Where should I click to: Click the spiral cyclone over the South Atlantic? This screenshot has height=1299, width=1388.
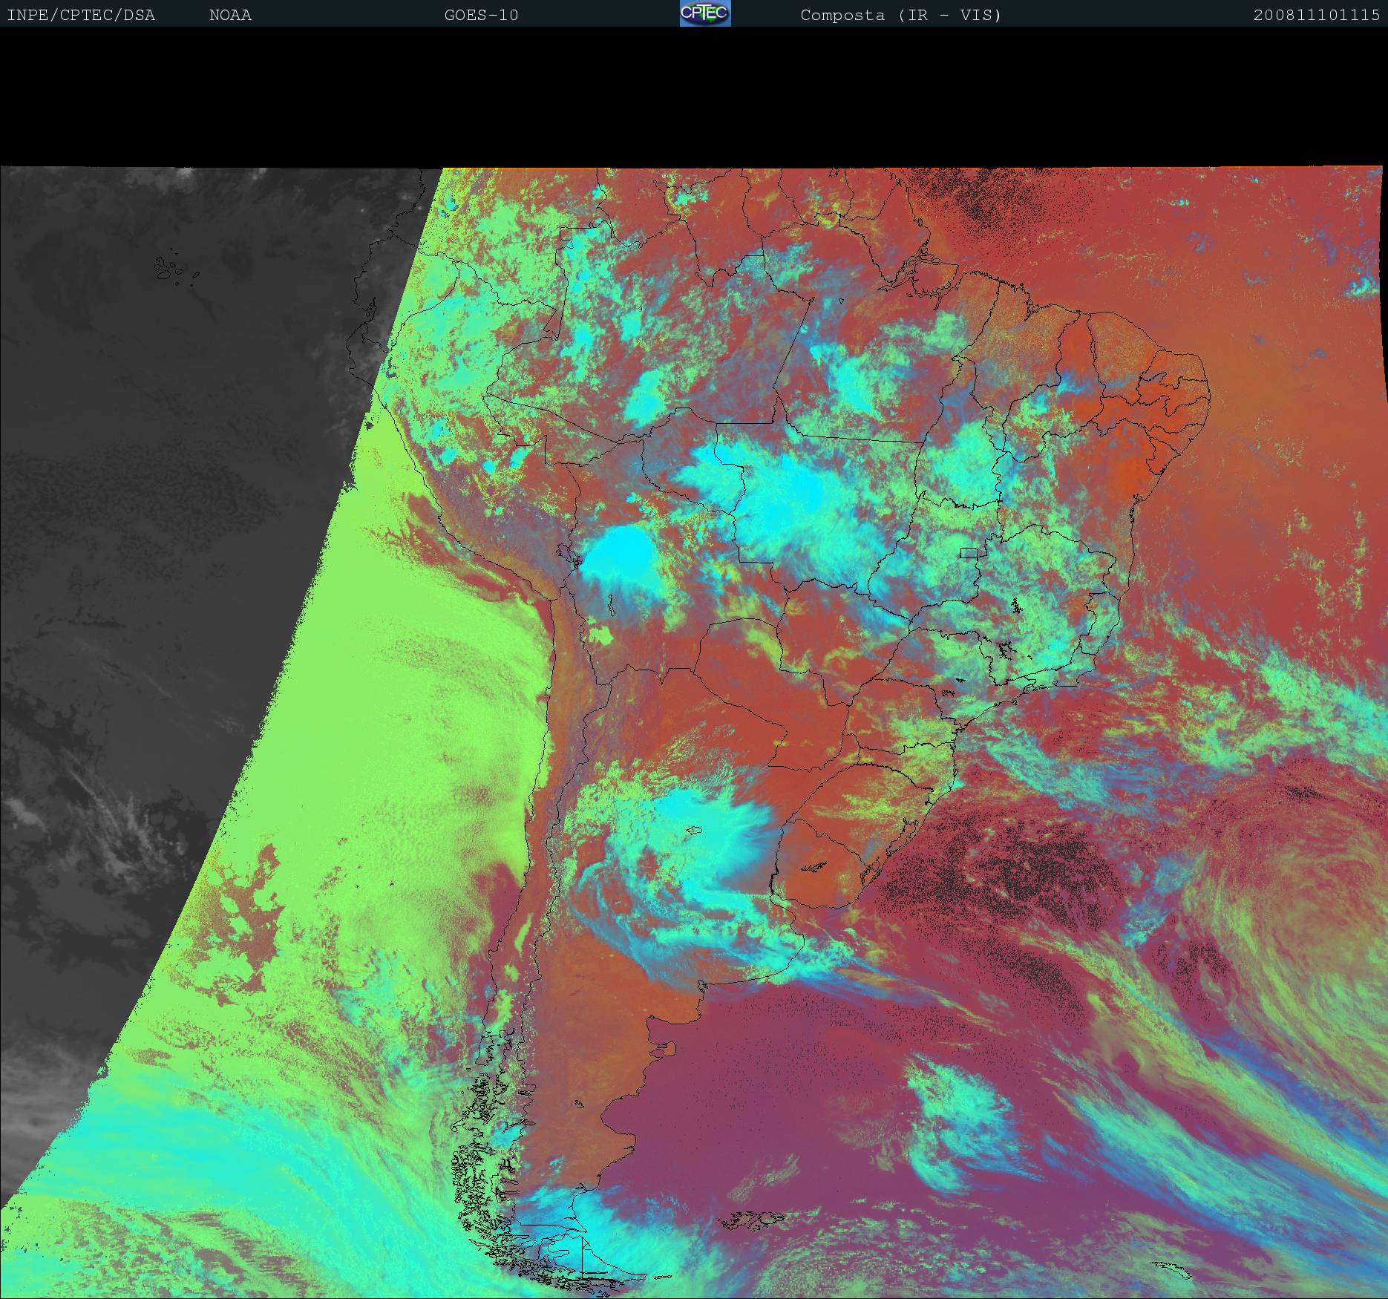[x=1277, y=913]
